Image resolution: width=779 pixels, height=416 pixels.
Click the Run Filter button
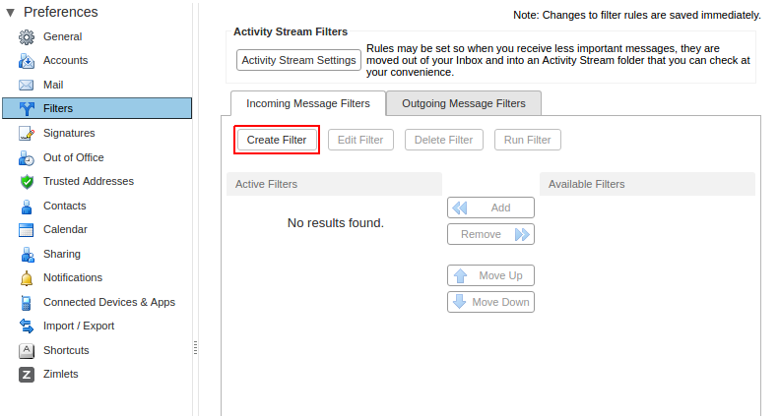[x=528, y=140]
